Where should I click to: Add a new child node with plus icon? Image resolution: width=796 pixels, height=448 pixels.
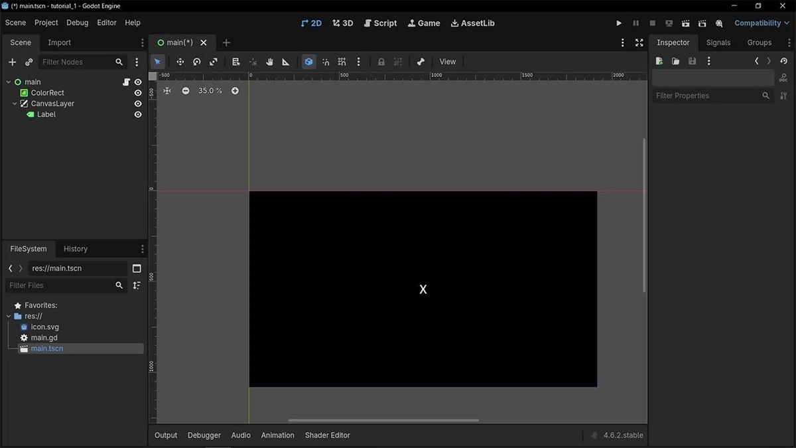click(12, 62)
